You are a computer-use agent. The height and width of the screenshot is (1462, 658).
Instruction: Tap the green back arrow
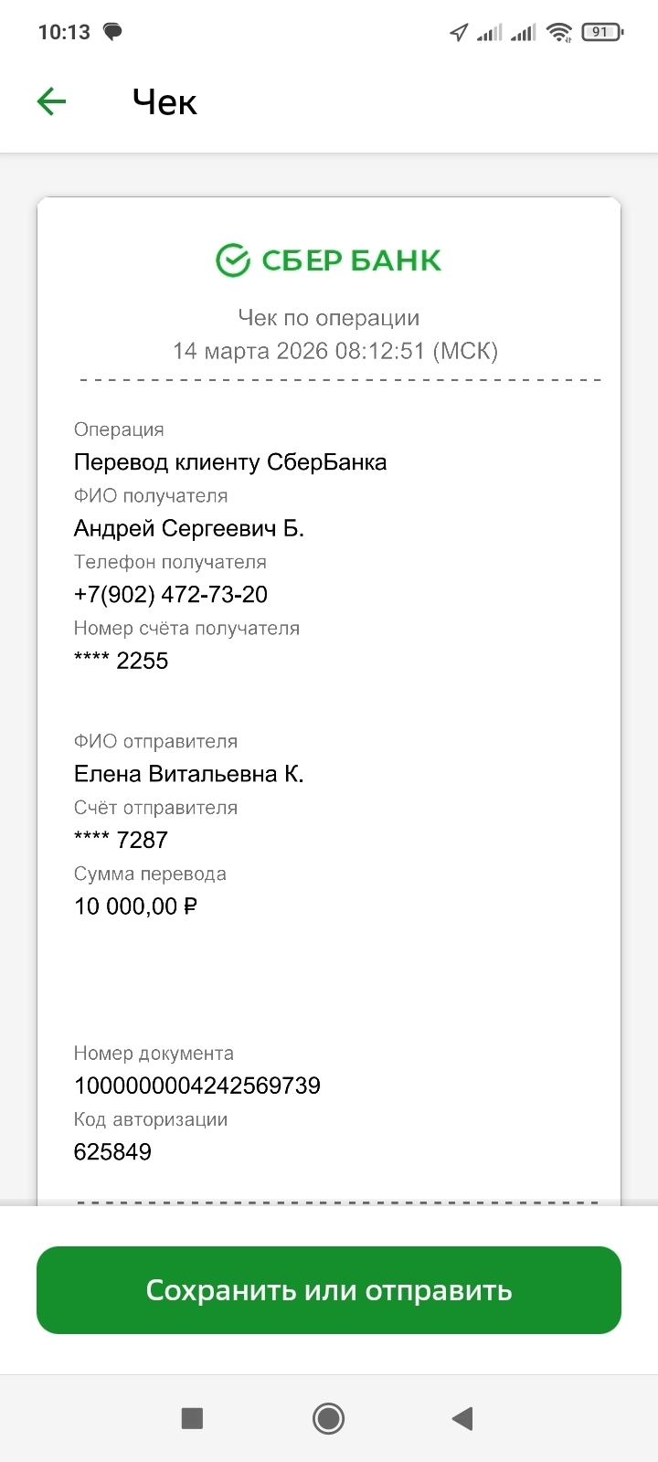point(52,101)
